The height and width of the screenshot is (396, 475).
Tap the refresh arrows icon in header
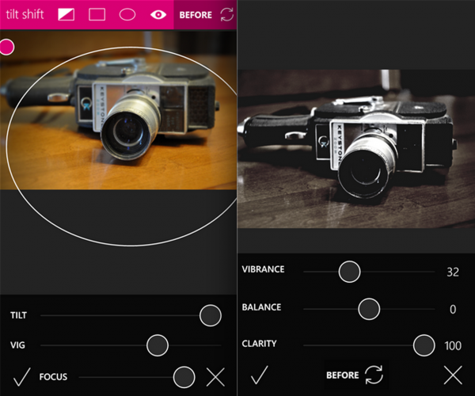point(227,14)
